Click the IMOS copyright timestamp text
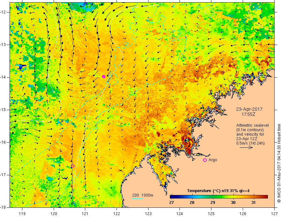Screen dimensions: 281x217 coord(279,163)
